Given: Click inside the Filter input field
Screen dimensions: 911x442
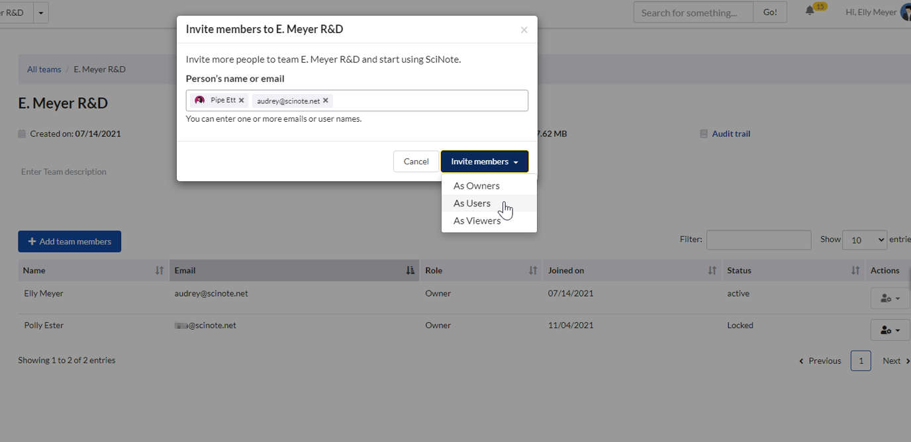Looking at the screenshot, I should tap(758, 240).
